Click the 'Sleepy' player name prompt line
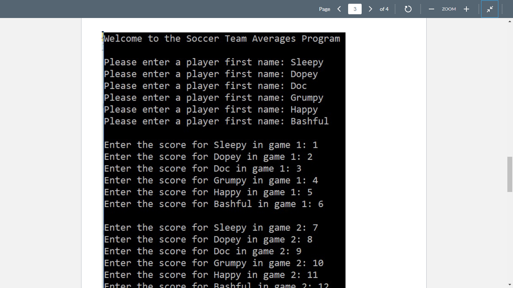Screen dimensions: 513x288 pyautogui.click(x=213, y=62)
